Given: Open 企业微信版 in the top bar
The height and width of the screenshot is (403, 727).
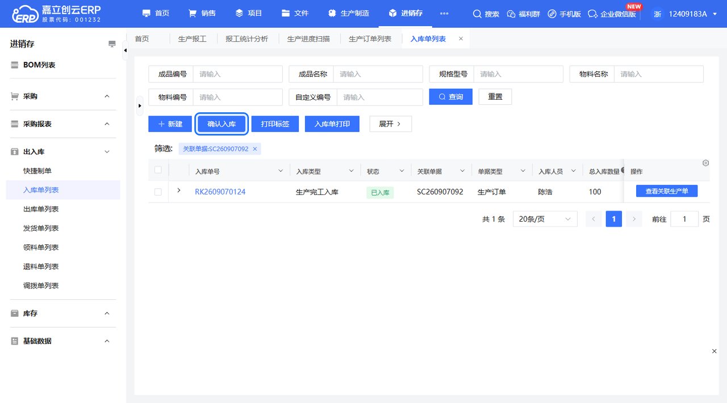Looking at the screenshot, I should click(612, 14).
